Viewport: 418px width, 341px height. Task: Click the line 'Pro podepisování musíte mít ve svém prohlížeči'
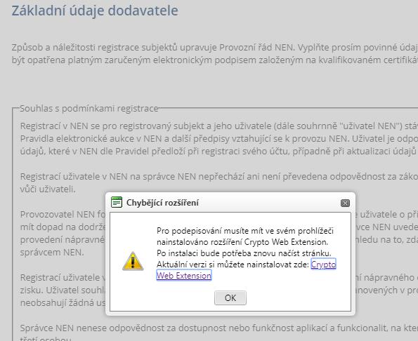click(x=245, y=231)
